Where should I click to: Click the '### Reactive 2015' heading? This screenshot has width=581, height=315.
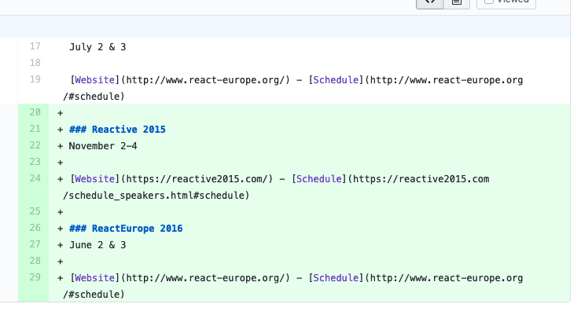pos(117,130)
